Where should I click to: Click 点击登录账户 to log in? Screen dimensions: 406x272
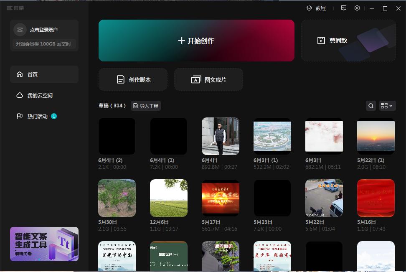tap(44, 29)
